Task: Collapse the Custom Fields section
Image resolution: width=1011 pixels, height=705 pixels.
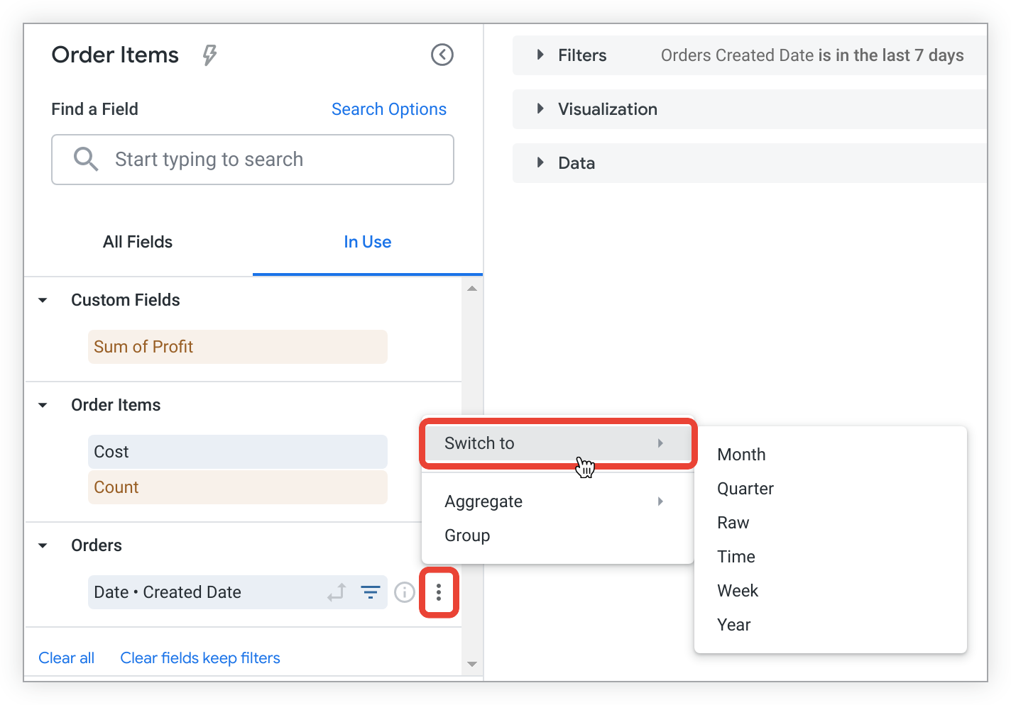Action: 43,299
